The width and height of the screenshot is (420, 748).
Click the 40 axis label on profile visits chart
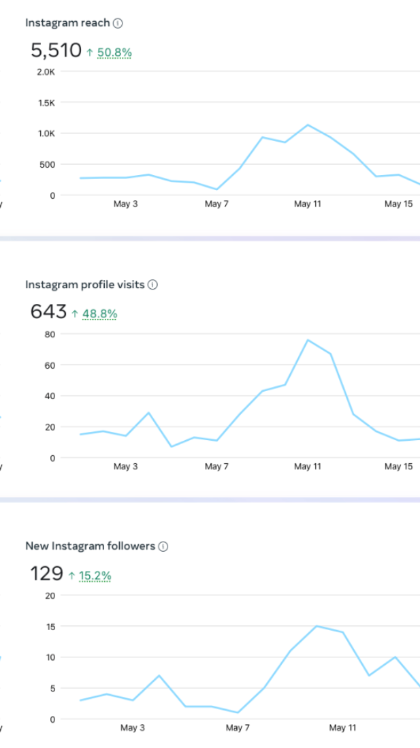tap(50, 396)
